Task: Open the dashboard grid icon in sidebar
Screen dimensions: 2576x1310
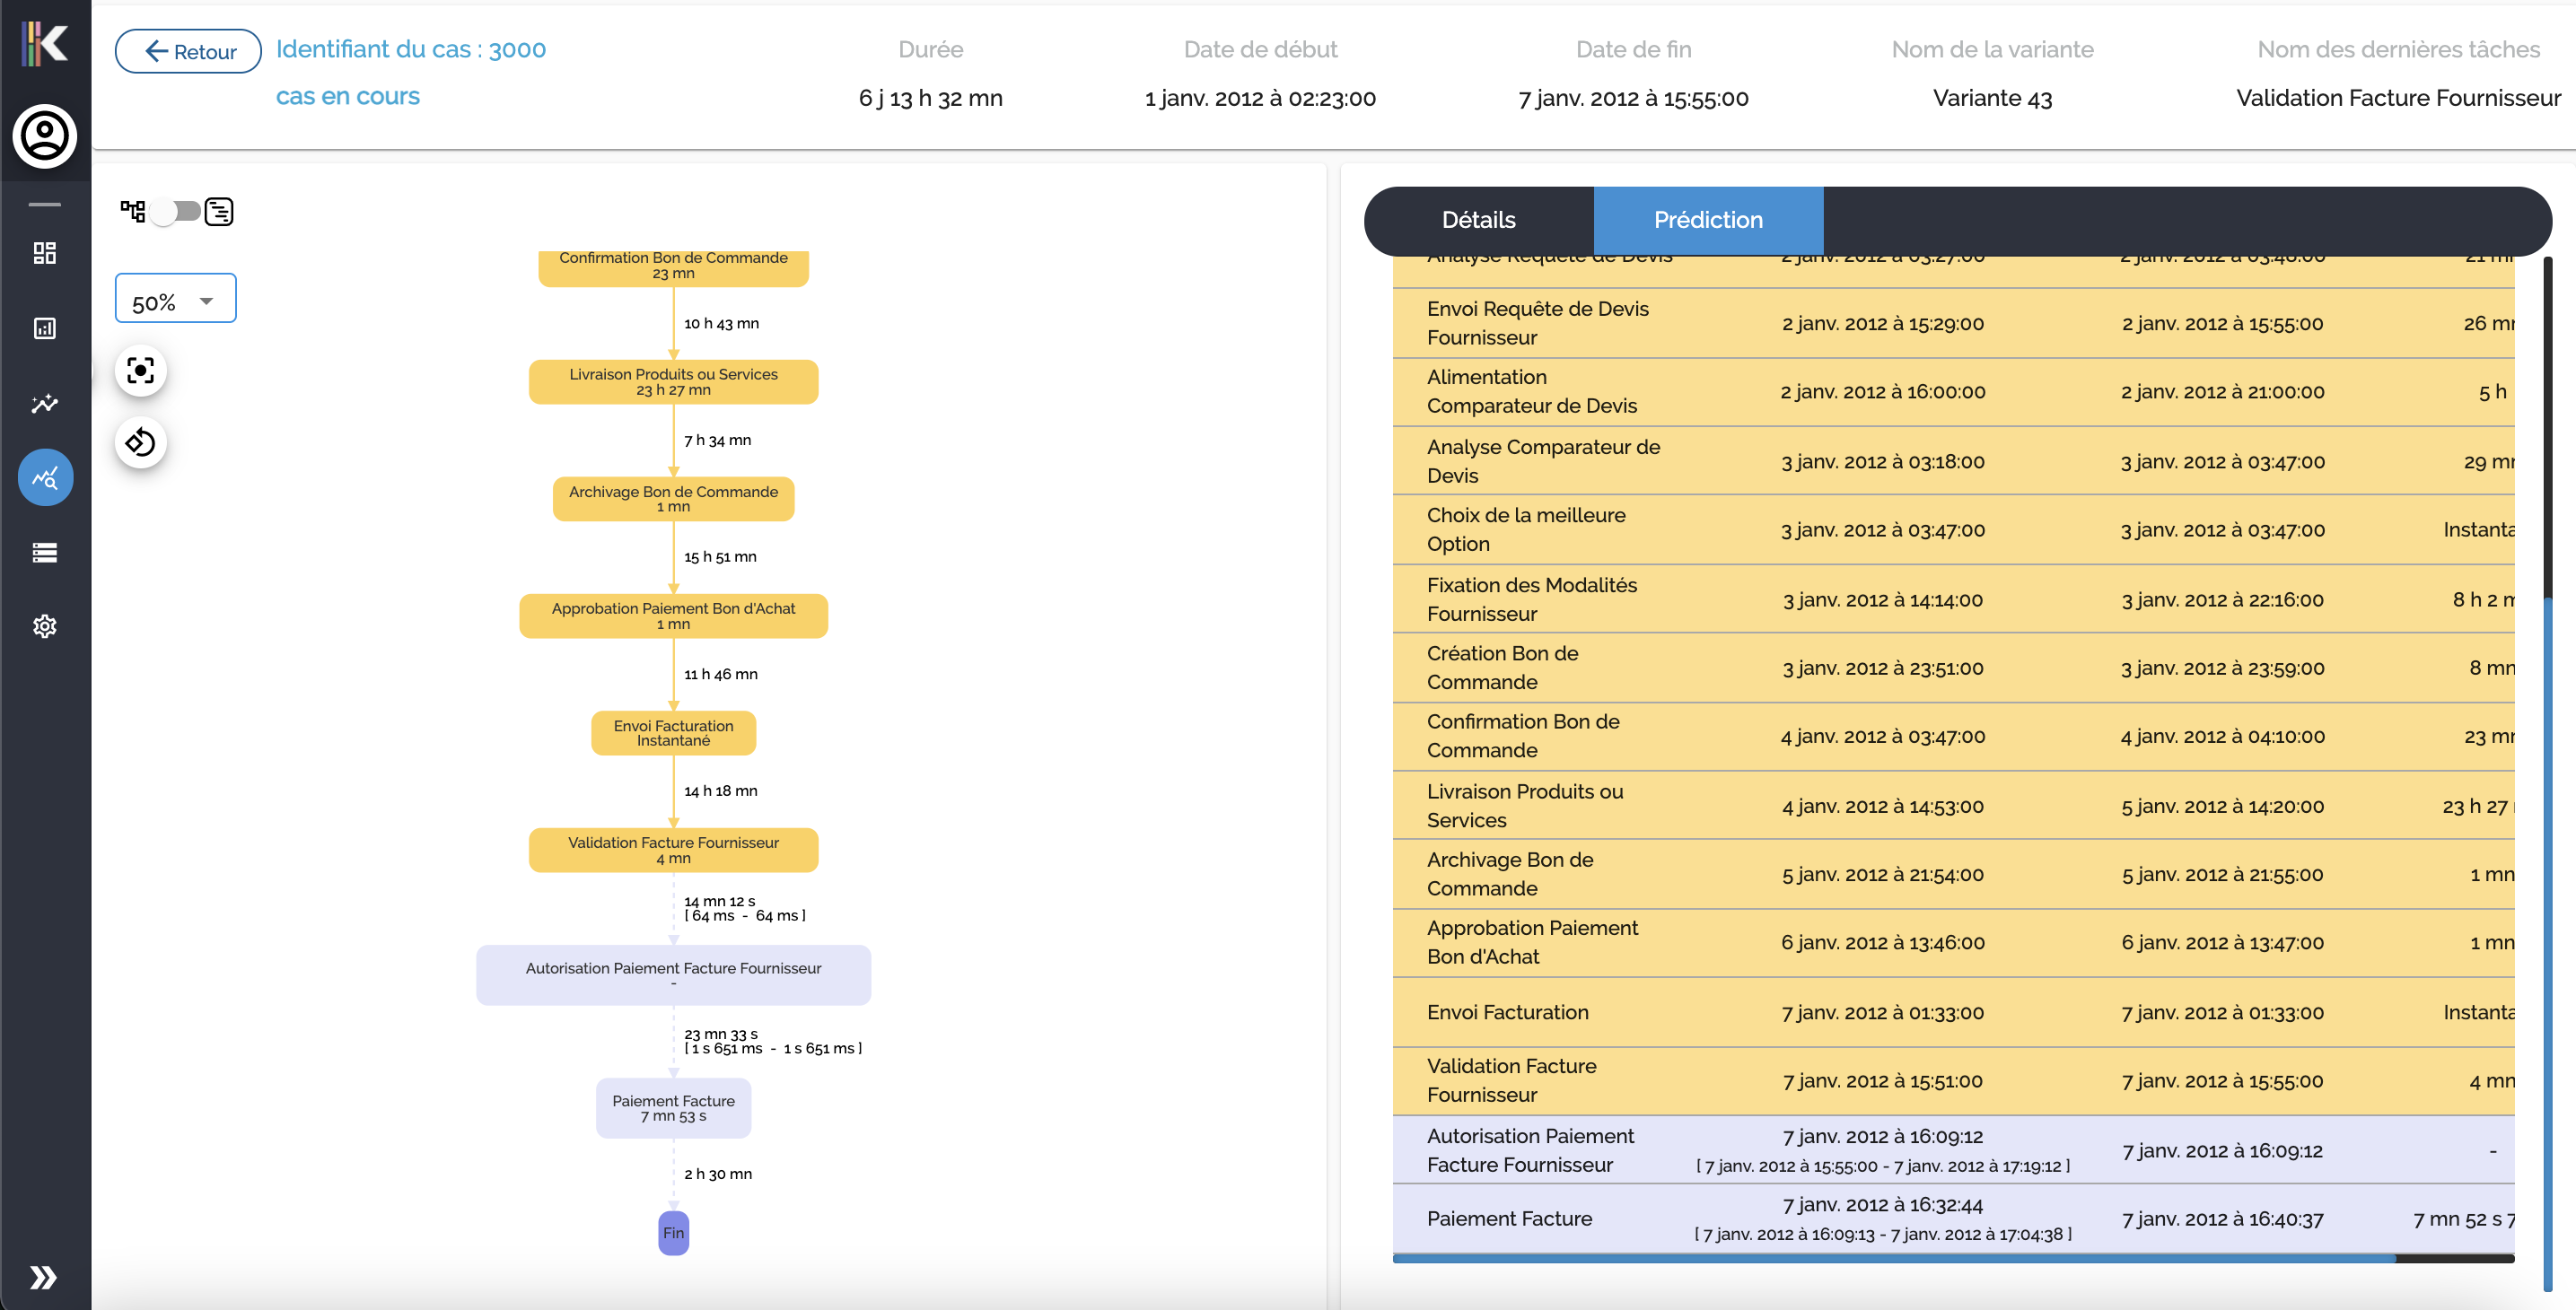Action: (x=45, y=253)
